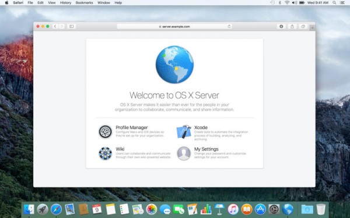The width and height of the screenshot is (350, 218).
Task: Click the server.example.com address field
Action: [x=174, y=26]
